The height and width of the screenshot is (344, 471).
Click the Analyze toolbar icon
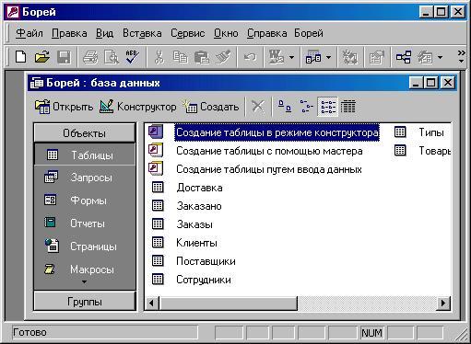pyautogui.click(x=313, y=57)
